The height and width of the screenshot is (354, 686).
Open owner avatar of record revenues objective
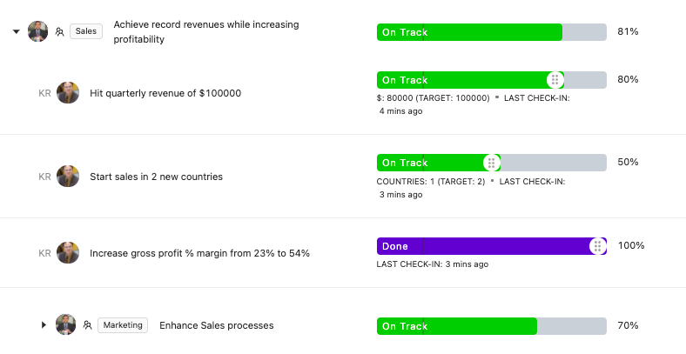click(38, 31)
